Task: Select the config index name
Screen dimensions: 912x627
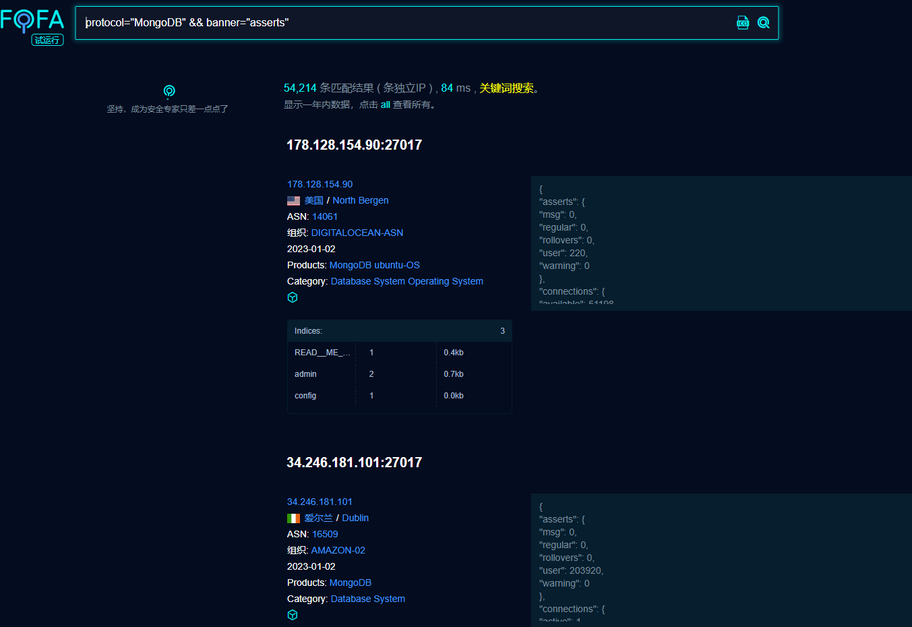Action: (305, 396)
